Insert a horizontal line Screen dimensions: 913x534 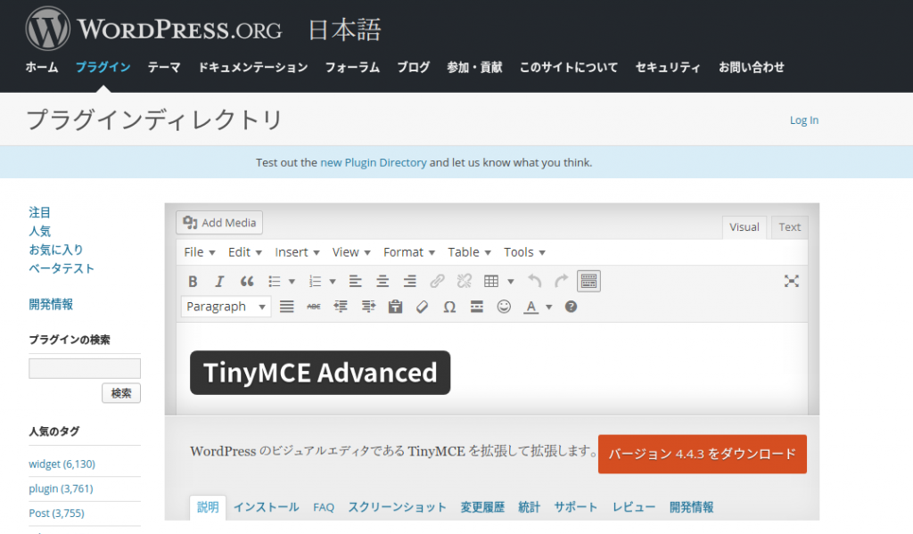point(477,307)
